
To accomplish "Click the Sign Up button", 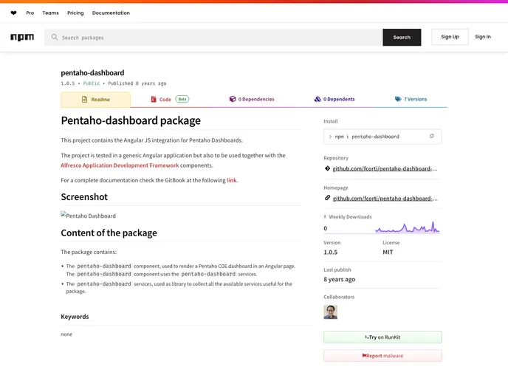I will 450,37.
